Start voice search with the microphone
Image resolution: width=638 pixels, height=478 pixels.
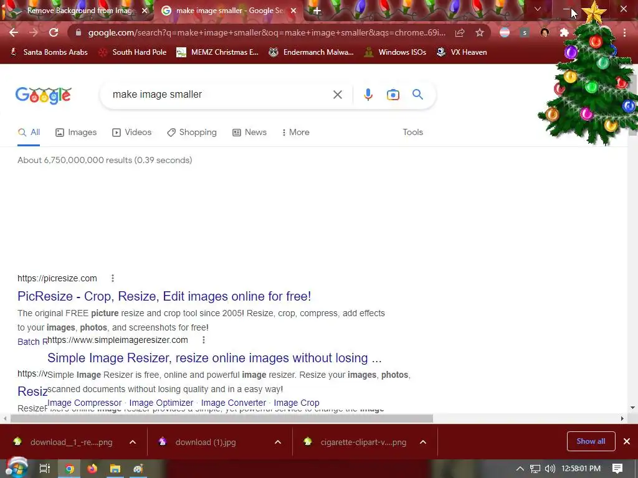tap(368, 95)
